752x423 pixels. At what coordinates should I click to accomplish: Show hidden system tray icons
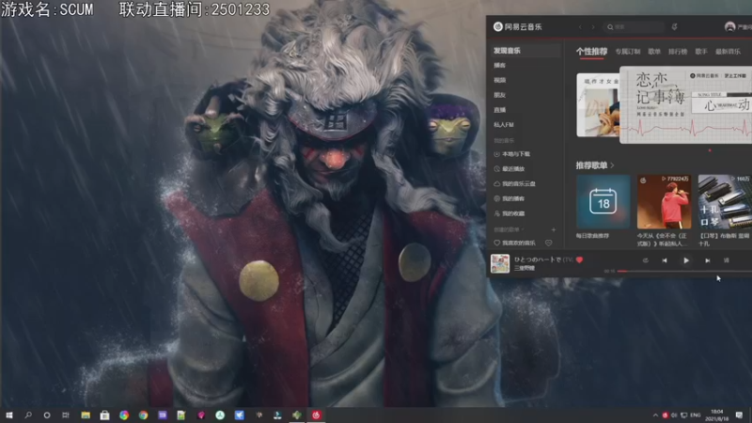click(x=655, y=415)
